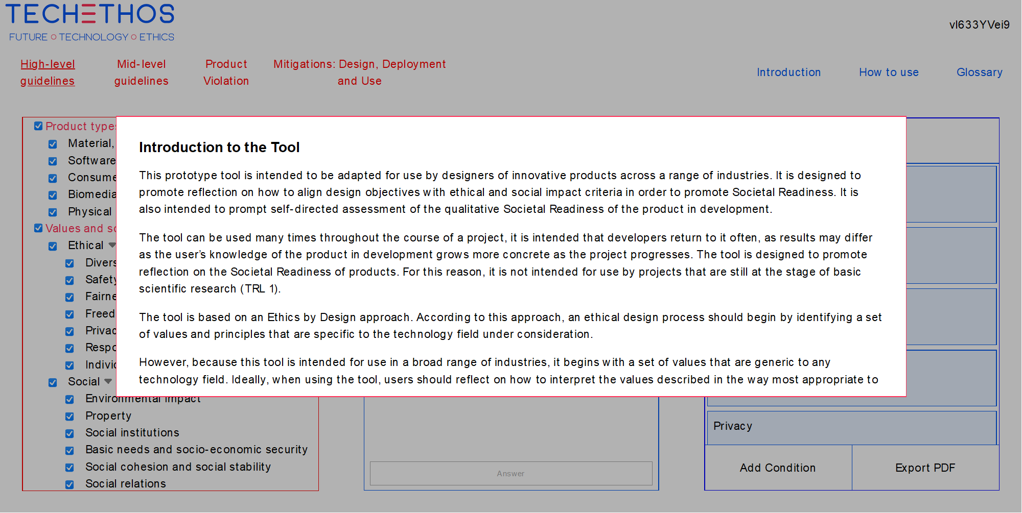Toggle the Consumer checkbox
This screenshot has width=1022, height=513.
click(x=53, y=178)
